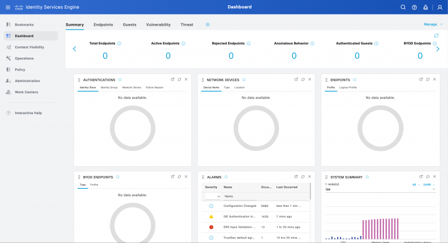Click the Authentications dashlet drag handle
448x243 pixels.
(x=79, y=80)
